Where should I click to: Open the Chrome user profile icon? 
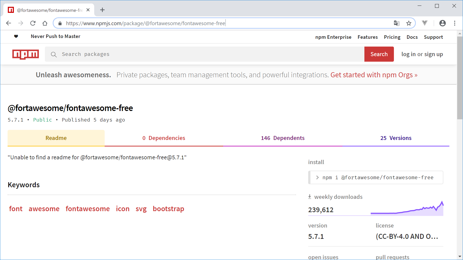(x=442, y=23)
